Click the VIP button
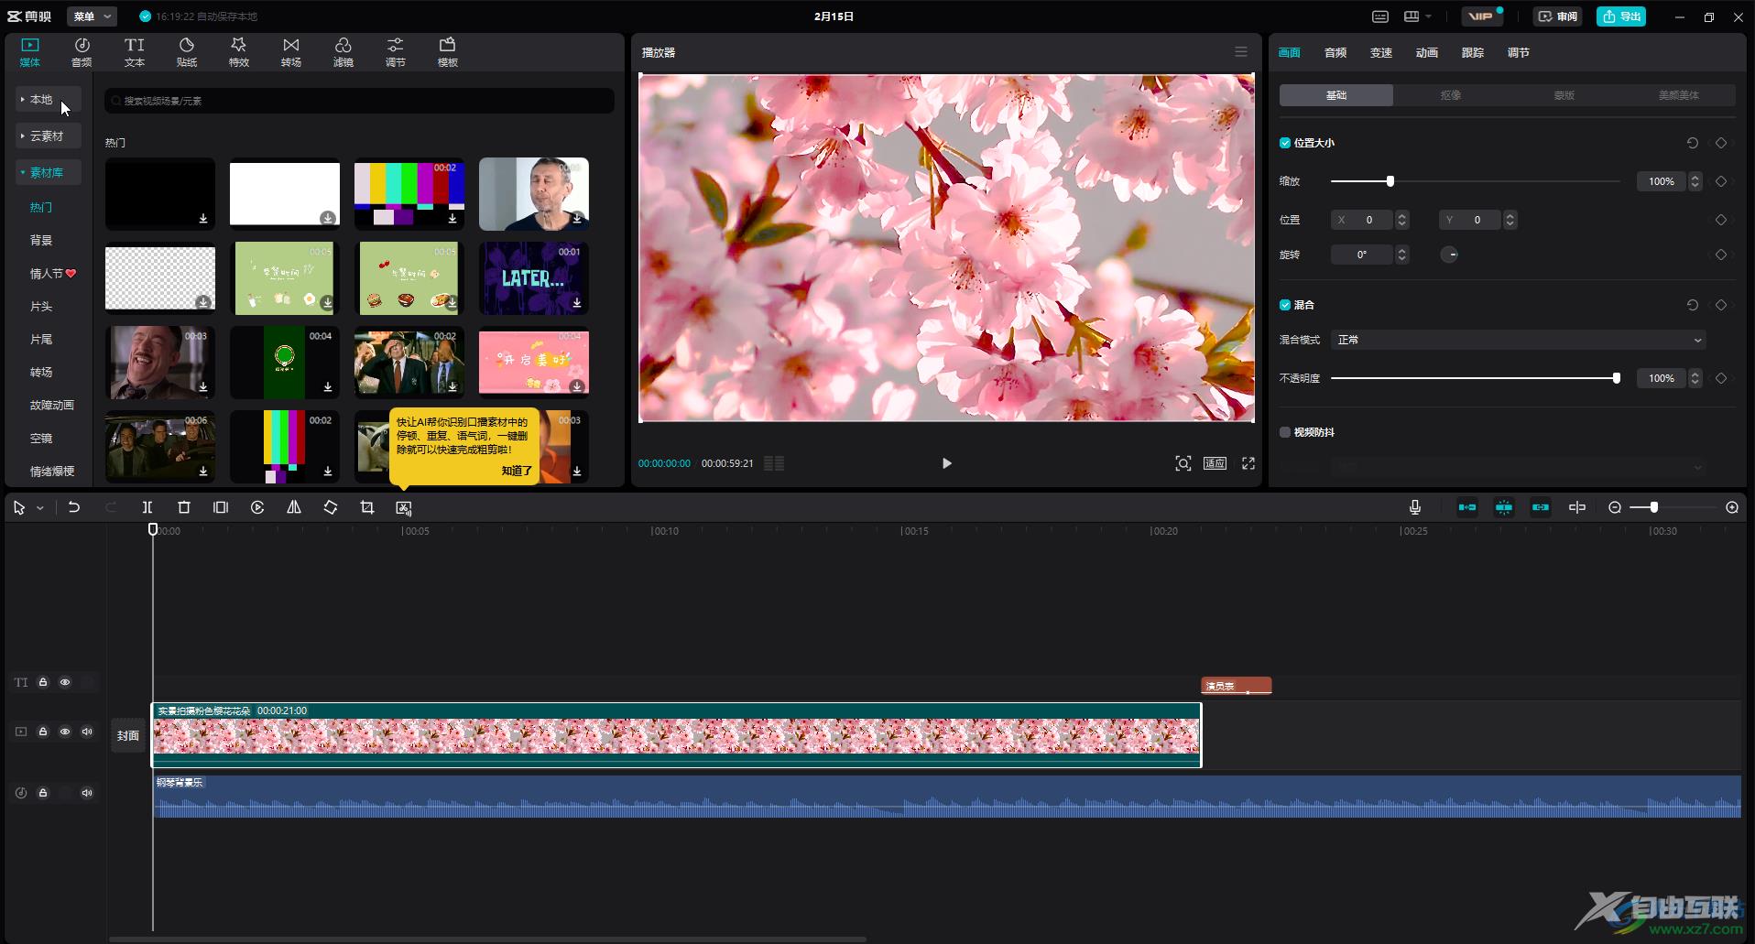Image resolution: width=1755 pixels, height=944 pixels. 1481,16
